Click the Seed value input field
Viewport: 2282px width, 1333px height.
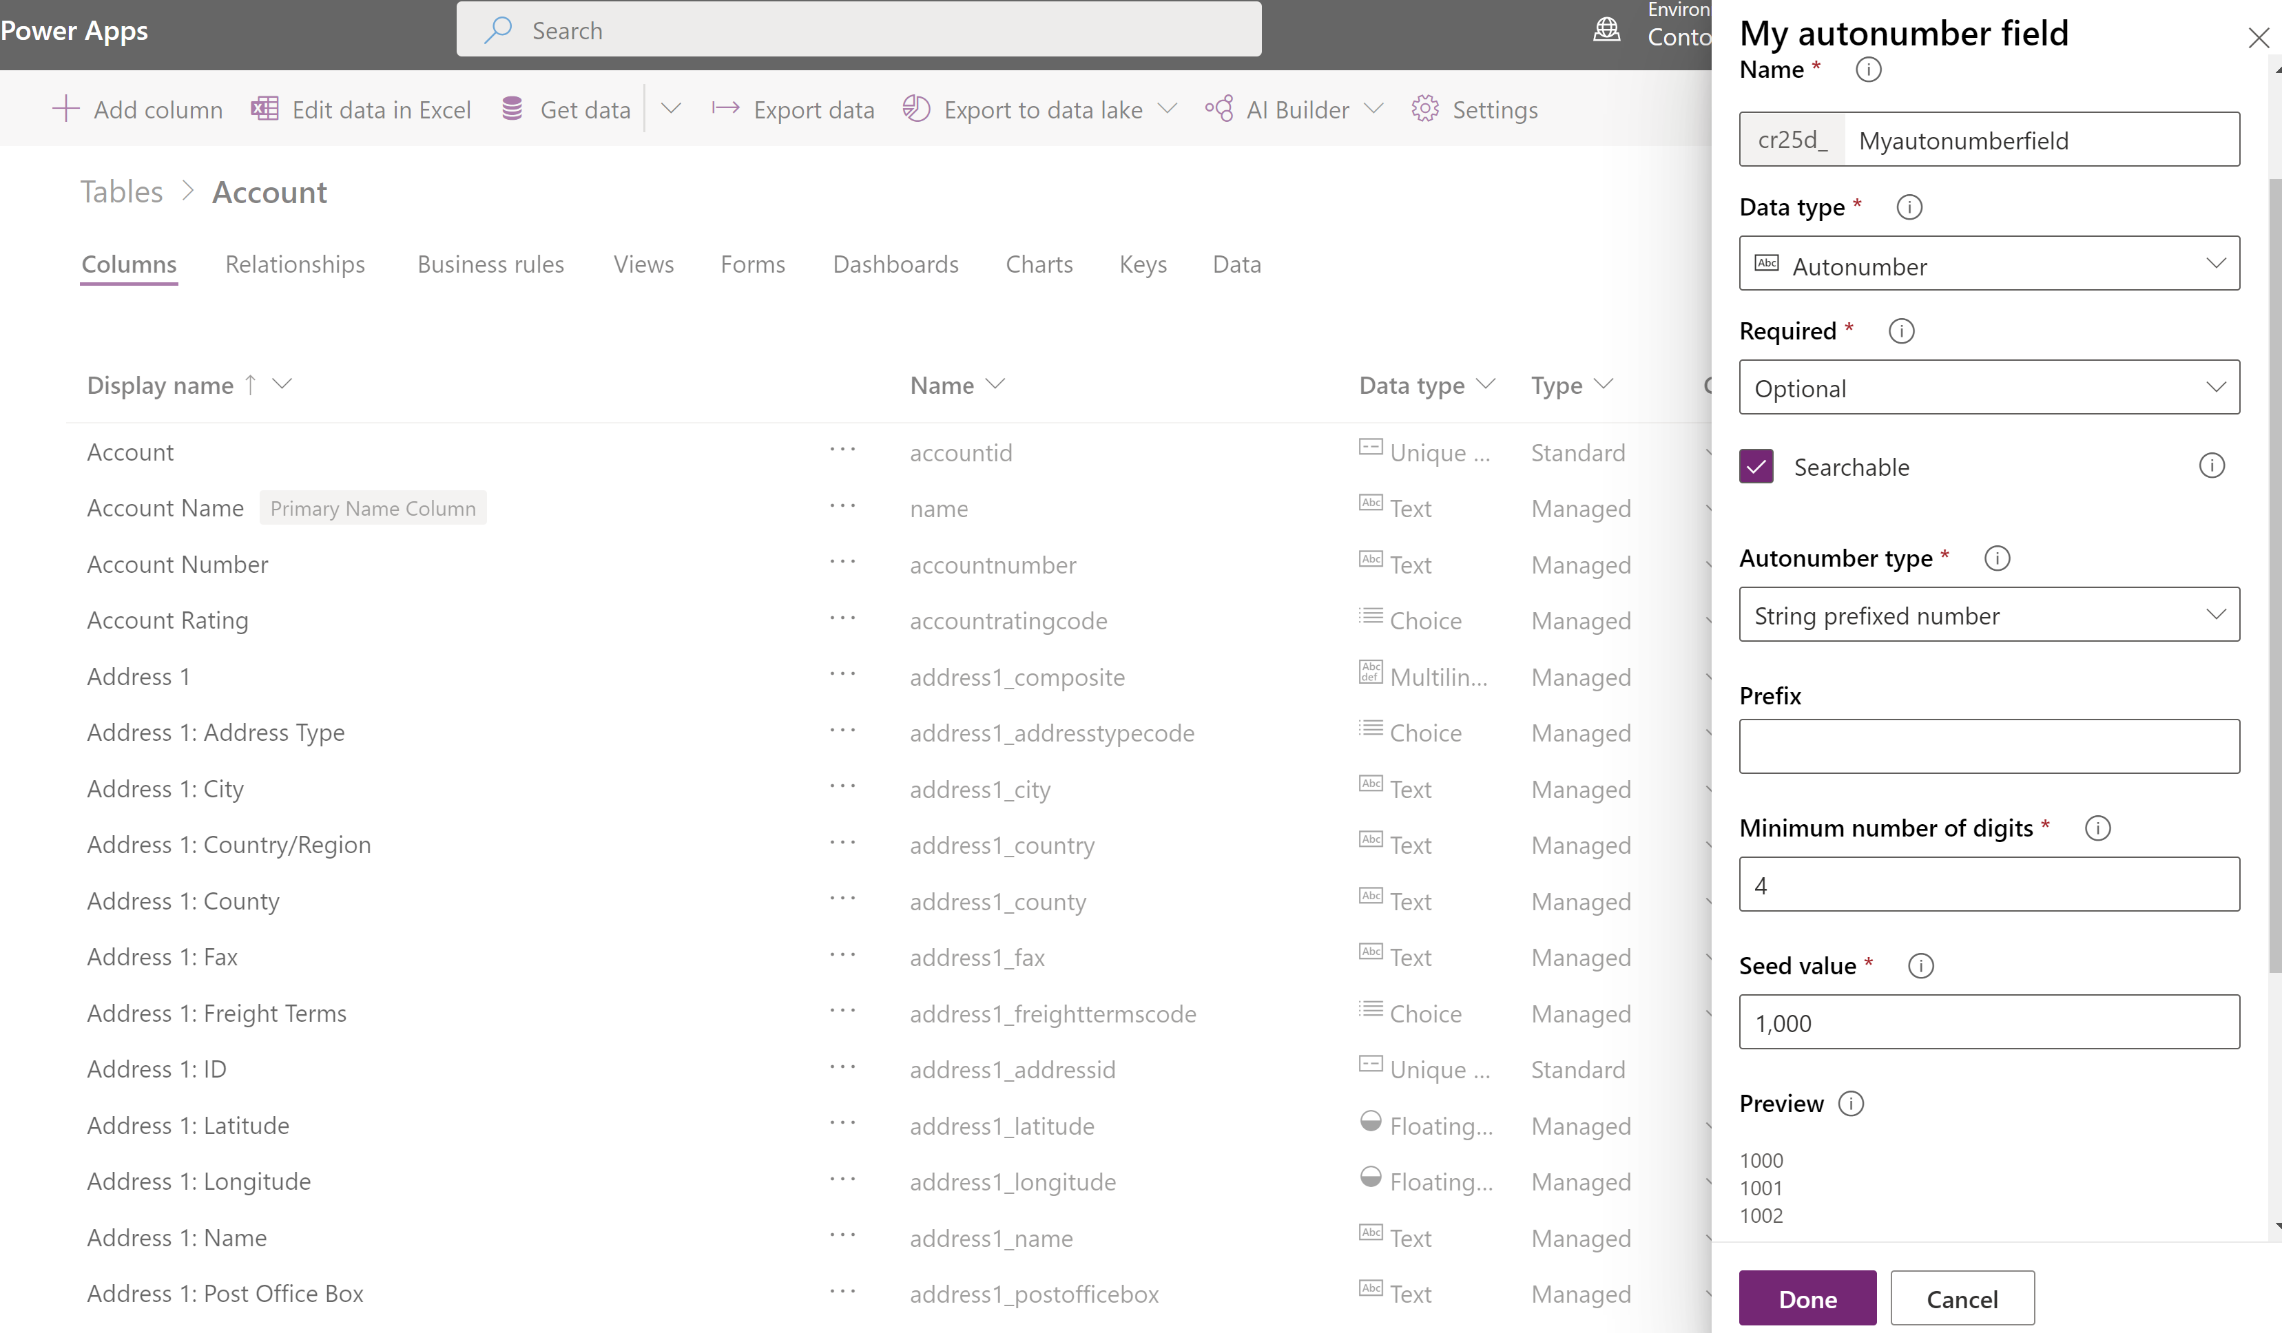coord(1990,1022)
